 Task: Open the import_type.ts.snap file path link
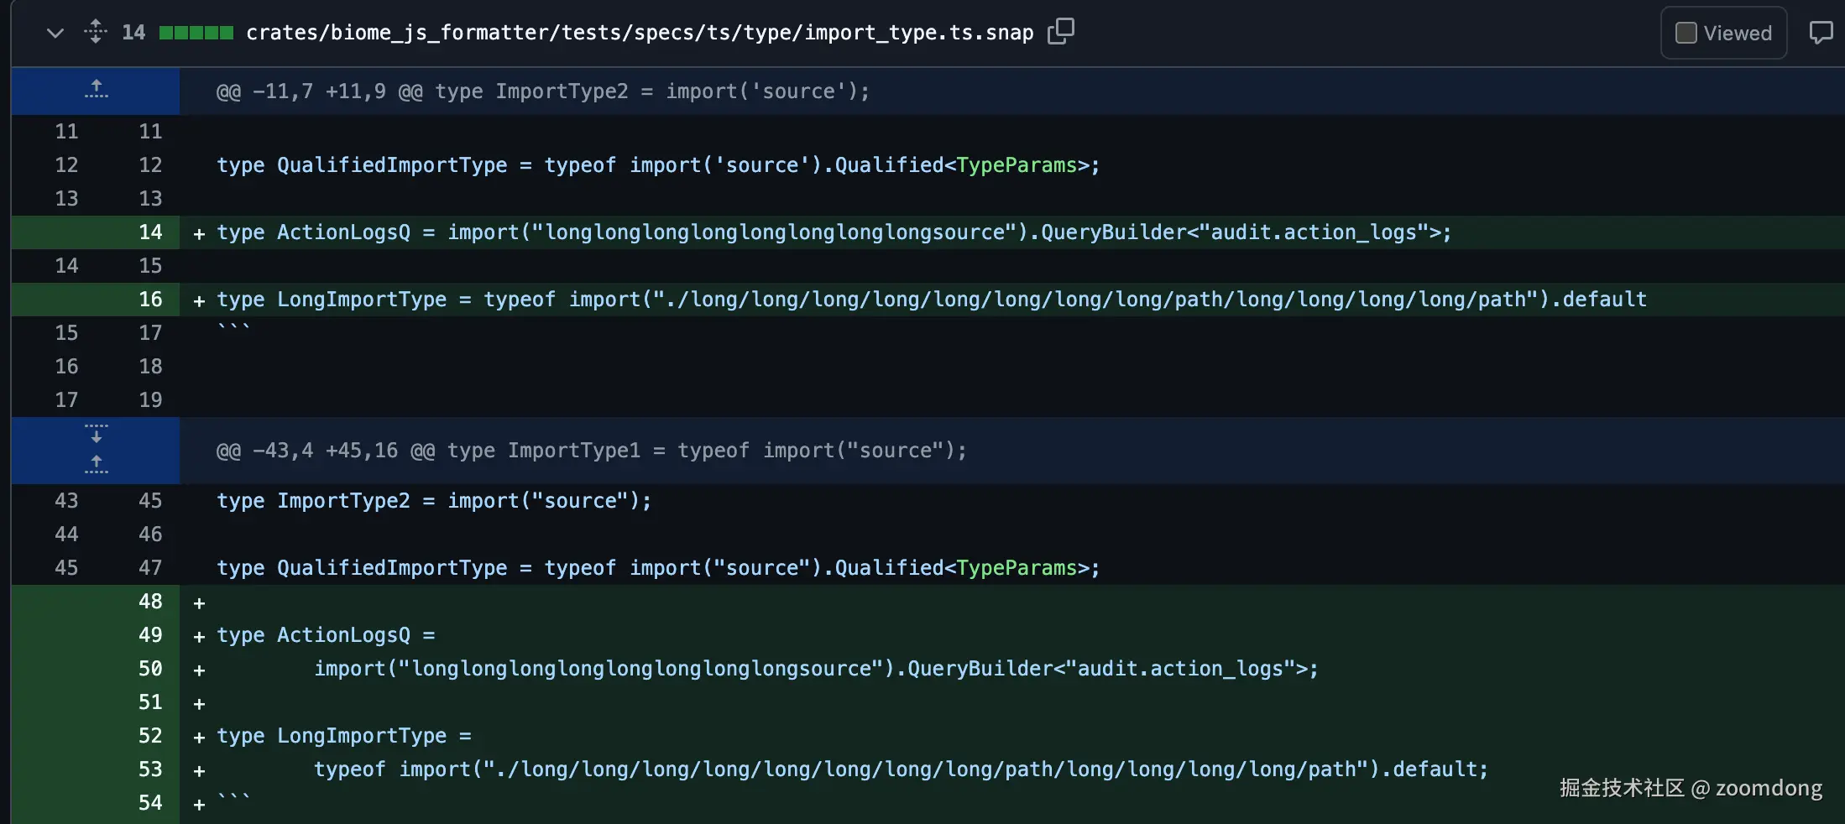pos(640,33)
